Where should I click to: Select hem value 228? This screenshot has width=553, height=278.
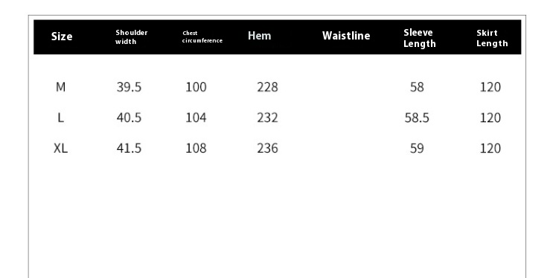(x=267, y=87)
